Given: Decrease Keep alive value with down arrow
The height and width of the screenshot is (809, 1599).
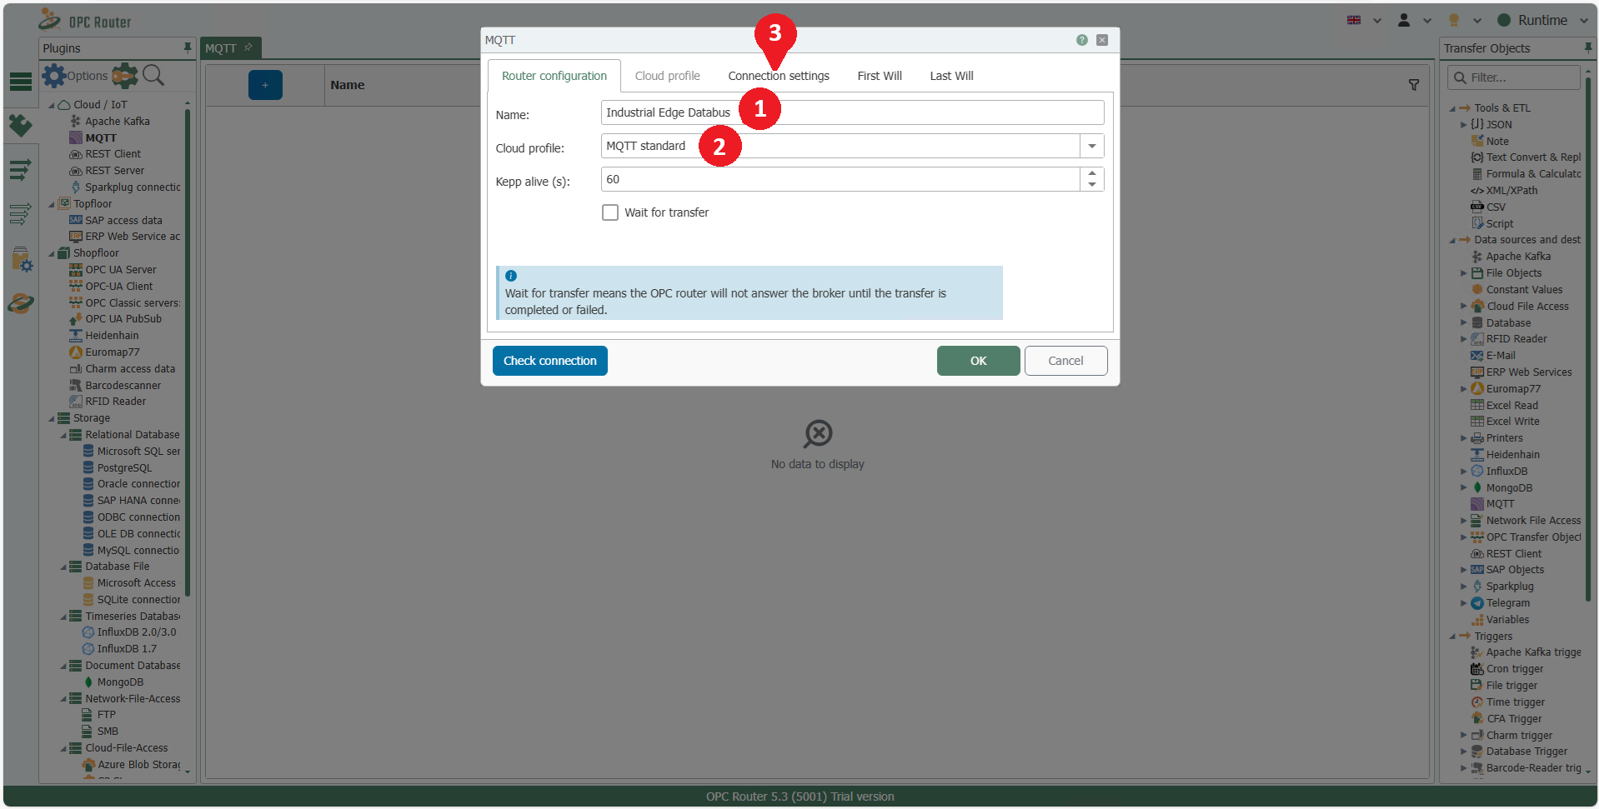Looking at the screenshot, I should [x=1092, y=185].
